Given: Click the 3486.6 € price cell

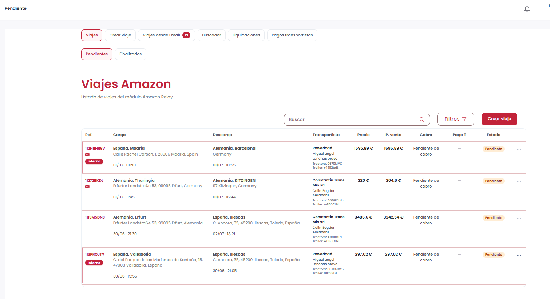Looking at the screenshot, I should [363, 217].
